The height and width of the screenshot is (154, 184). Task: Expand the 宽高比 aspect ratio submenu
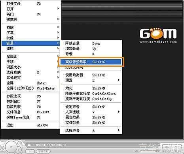tap(30, 56)
